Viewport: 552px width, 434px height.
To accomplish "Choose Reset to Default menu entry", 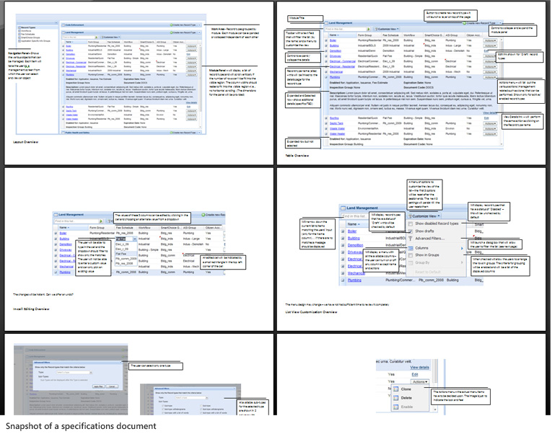I will click(428, 272).
